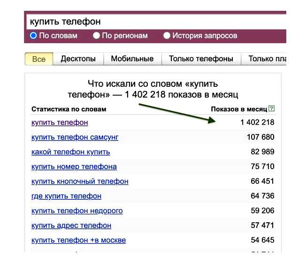This screenshot has width=291, height=257.
Task: Click the 82 989 impressions value
Action: click(x=262, y=151)
